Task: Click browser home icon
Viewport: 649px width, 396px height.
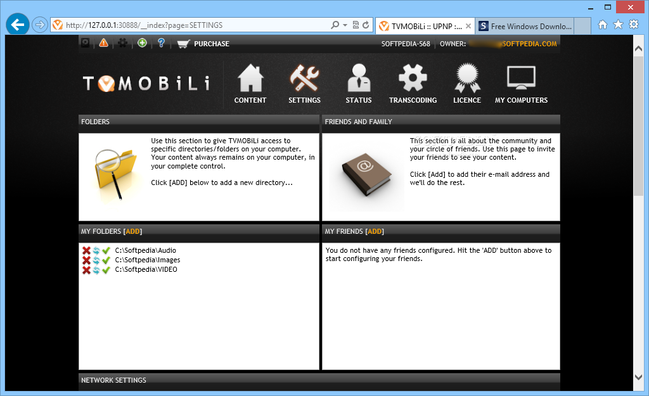Action: coord(603,25)
